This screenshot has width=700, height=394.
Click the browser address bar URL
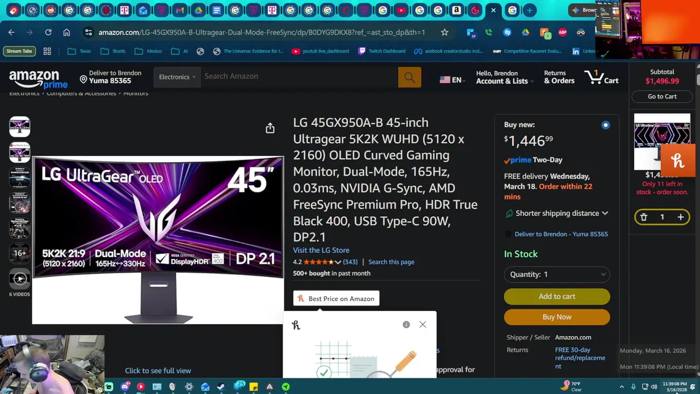coord(261,32)
